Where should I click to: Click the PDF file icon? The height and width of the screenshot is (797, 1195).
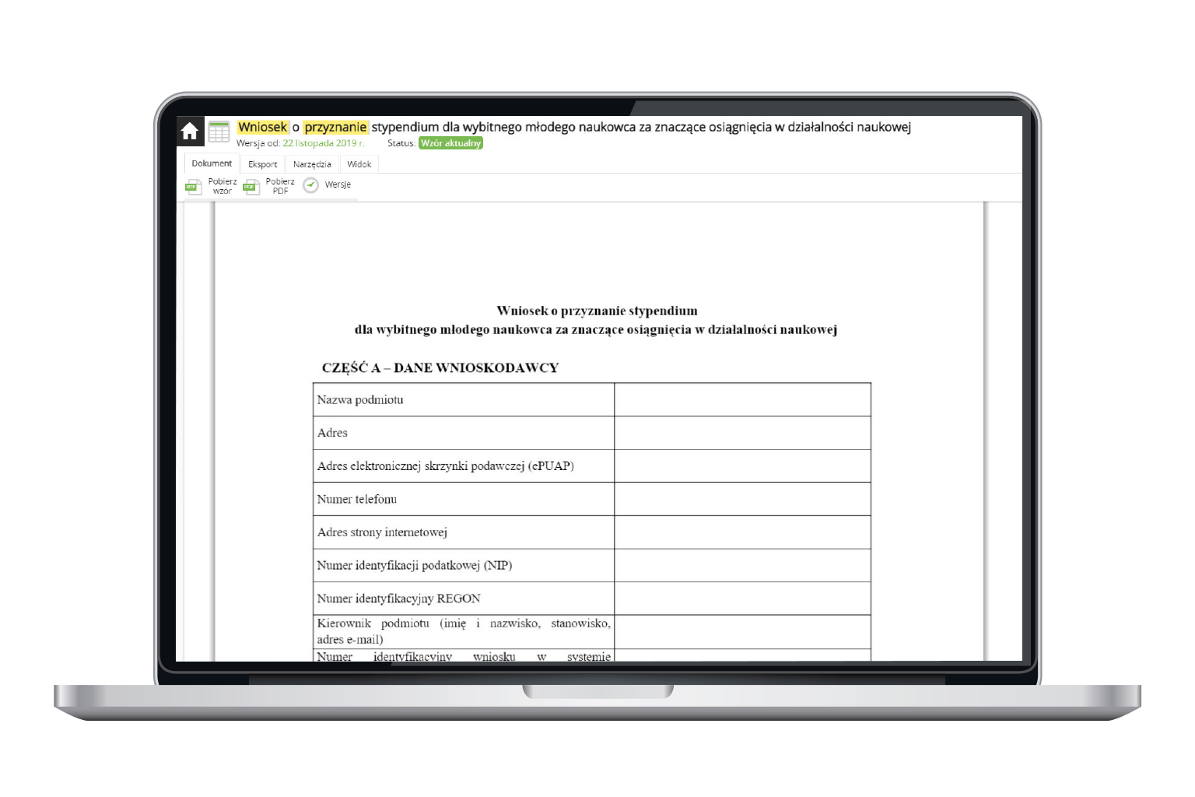click(251, 187)
